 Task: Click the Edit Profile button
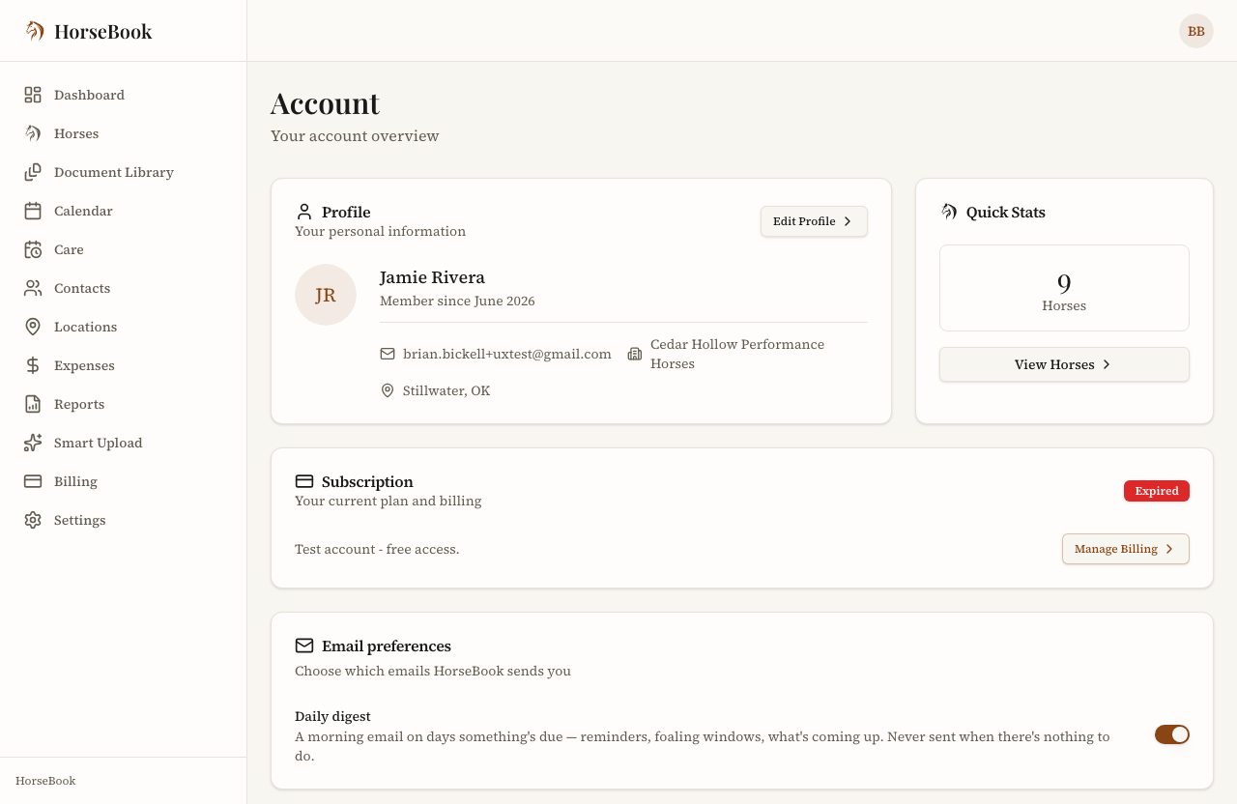point(814,221)
